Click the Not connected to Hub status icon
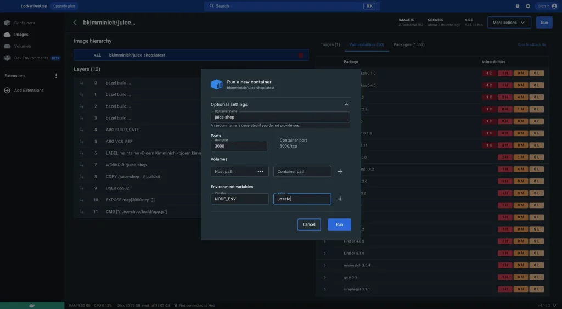 [176, 305]
